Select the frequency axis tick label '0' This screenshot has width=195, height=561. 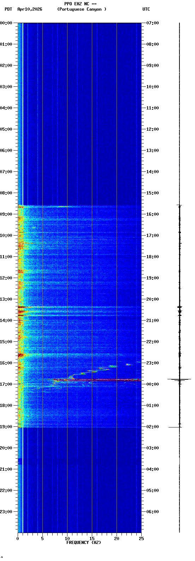click(x=18, y=539)
